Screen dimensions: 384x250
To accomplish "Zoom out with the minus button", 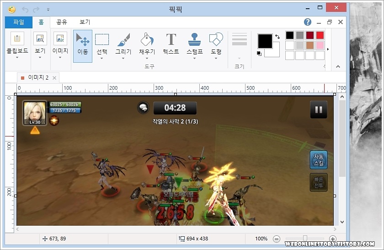I will [277, 239].
